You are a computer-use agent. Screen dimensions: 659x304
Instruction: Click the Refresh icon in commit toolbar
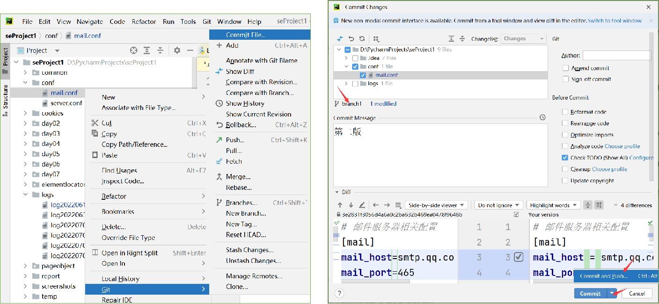pos(362,39)
